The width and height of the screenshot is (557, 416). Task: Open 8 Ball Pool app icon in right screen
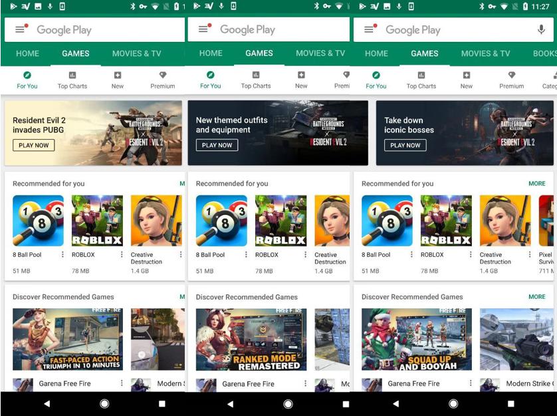[388, 220]
